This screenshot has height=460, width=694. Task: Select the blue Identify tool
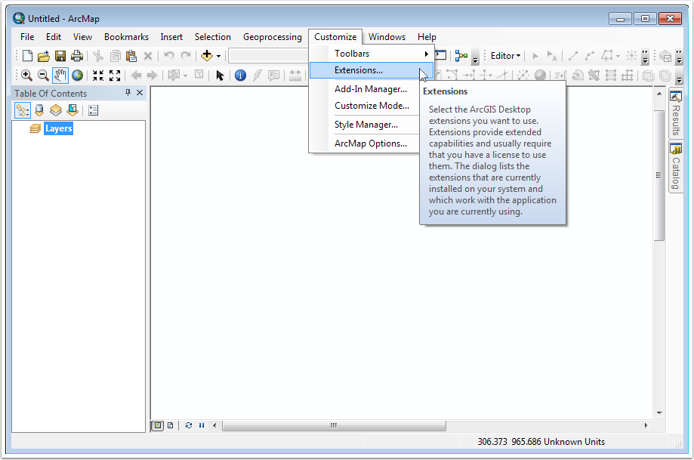click(240, 76)
